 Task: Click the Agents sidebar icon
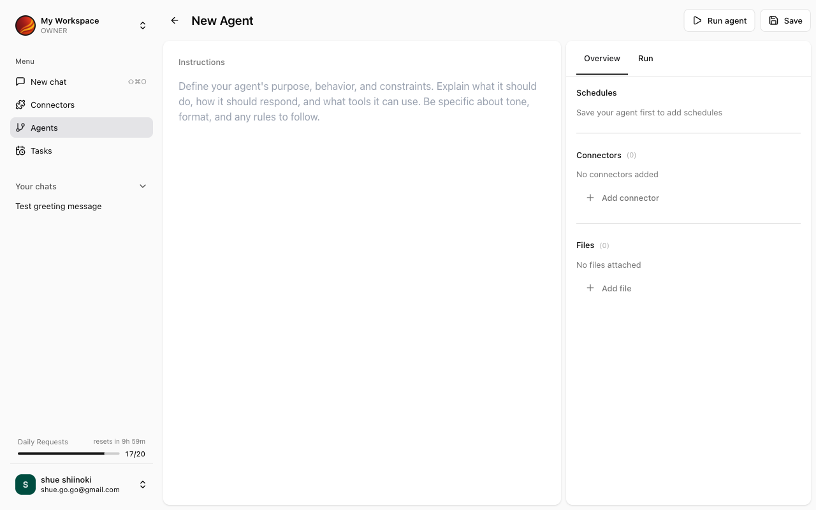tap(20, 127)
